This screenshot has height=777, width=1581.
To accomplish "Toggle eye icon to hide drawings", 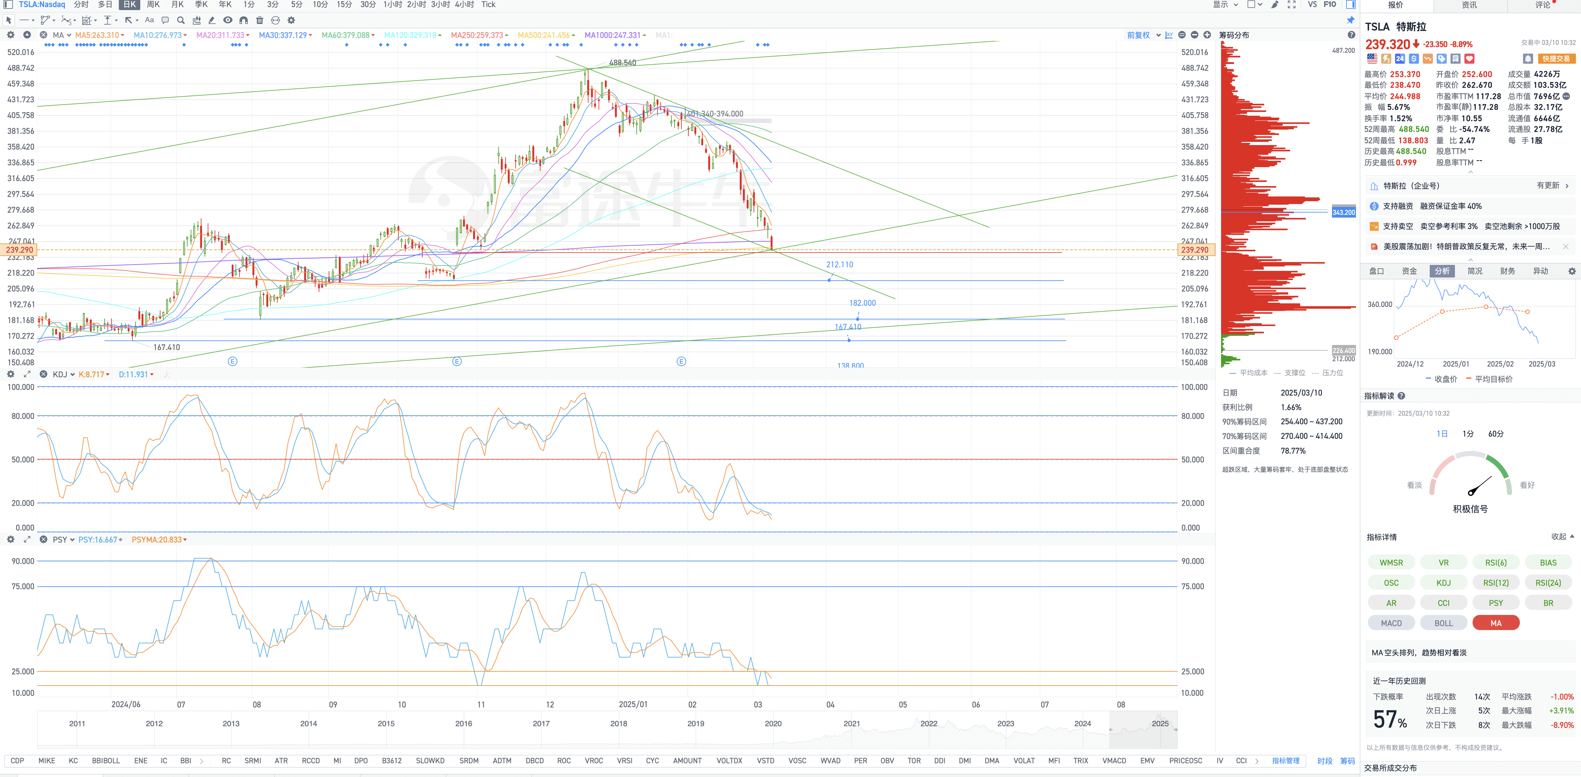I will tap(228, 20).
